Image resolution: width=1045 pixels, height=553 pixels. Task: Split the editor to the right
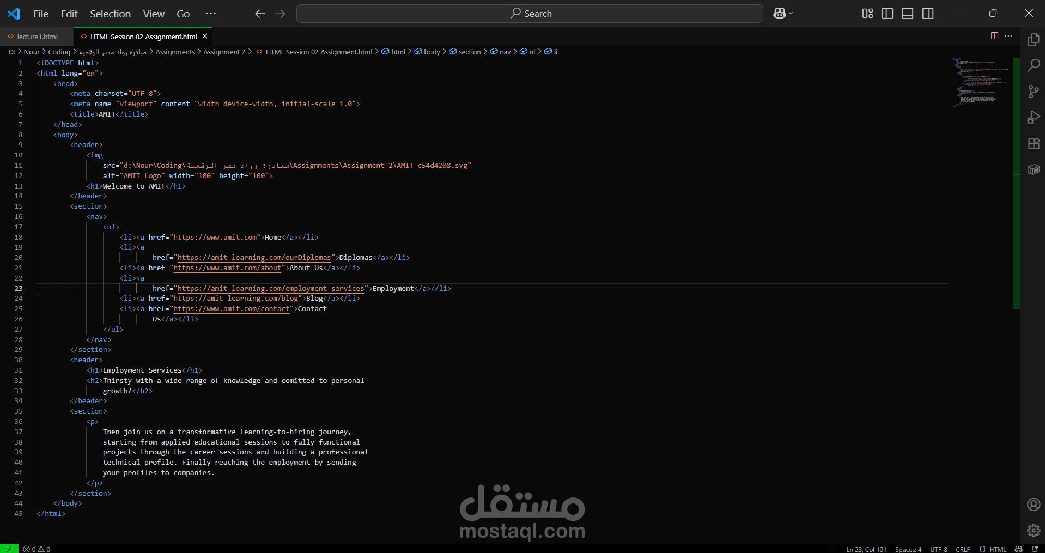(x=994, y=36)
